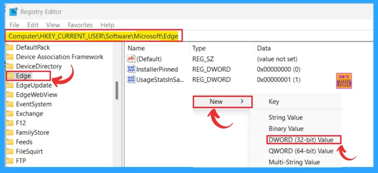378x173 pixels.
Task: Click the Device Association Framework folder icon
Action: point(10,57)
